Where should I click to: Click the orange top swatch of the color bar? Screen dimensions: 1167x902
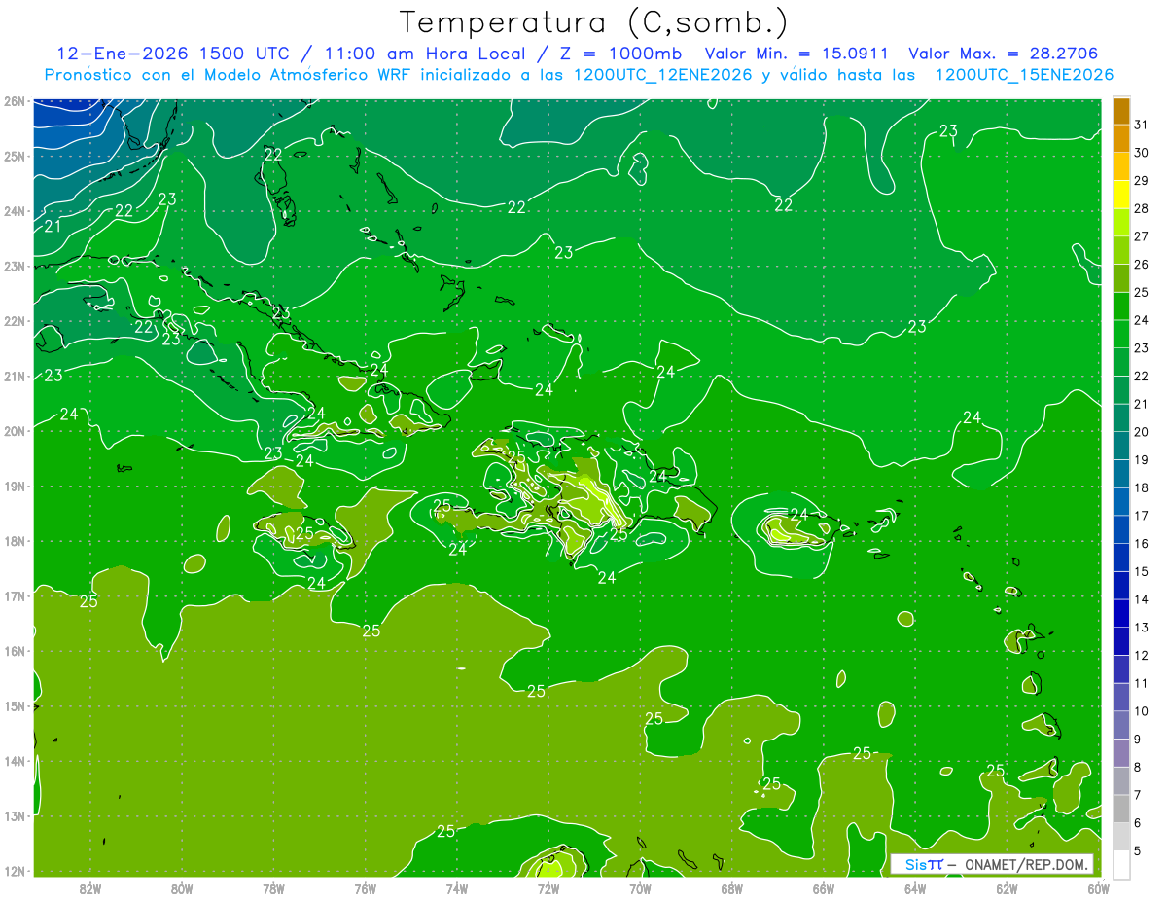tap(1121, 111)
